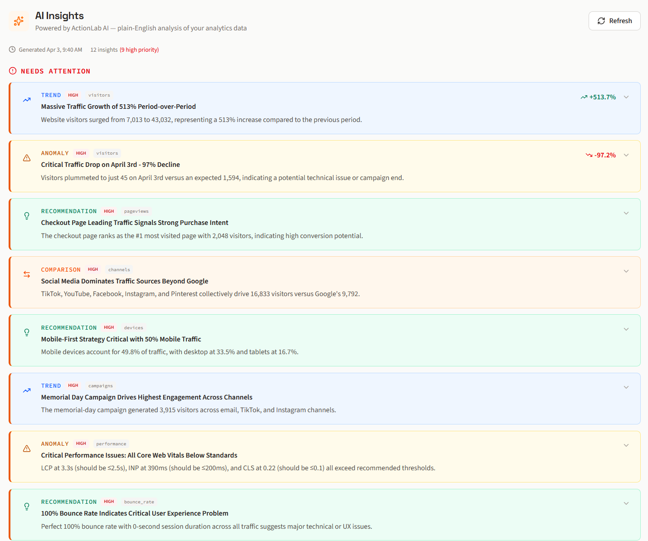Screen dimensions: 648x541
Task: Click the AI Insights sparkle logo icon
Action: [19, 21]
